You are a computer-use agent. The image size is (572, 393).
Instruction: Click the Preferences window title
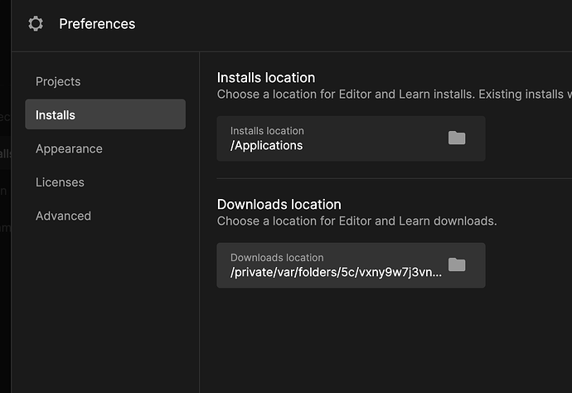tap(97, 24)
